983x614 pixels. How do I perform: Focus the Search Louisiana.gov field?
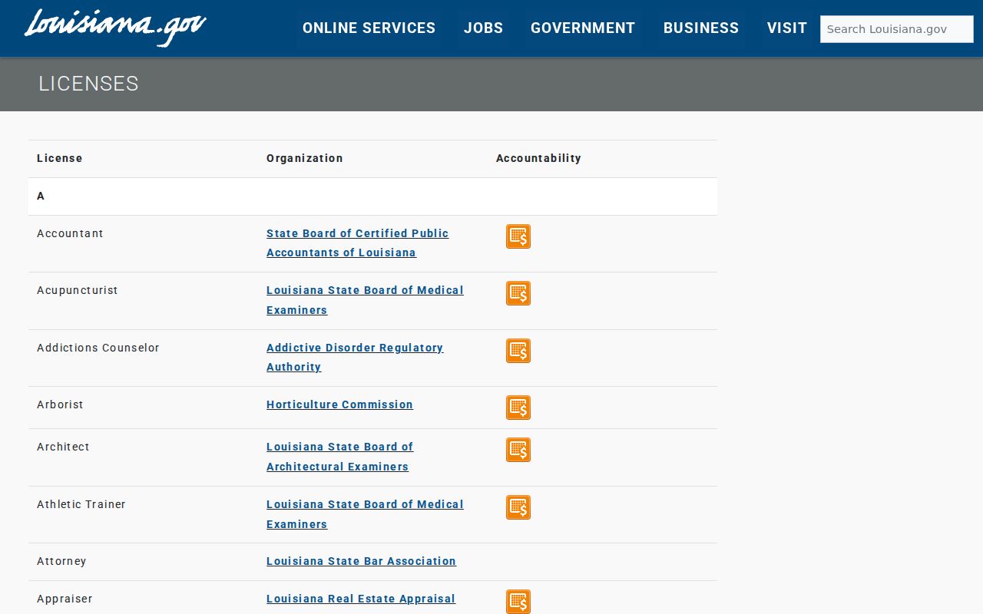click(x=897, y=29)
